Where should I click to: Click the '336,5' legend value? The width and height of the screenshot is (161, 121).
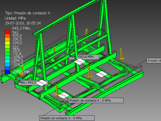coord(17,39)
